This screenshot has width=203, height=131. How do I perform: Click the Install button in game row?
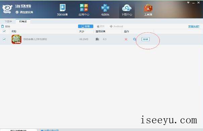point(146,39)
